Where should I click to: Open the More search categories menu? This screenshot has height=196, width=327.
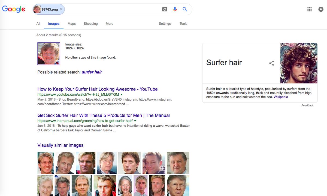[110, 24]
